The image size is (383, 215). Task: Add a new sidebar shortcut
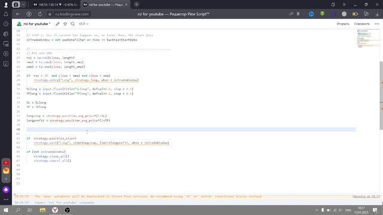tap(6, 179)
